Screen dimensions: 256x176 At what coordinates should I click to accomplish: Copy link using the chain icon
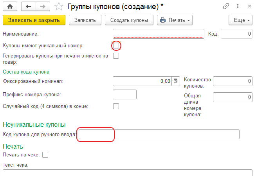(x=226, y=7)
